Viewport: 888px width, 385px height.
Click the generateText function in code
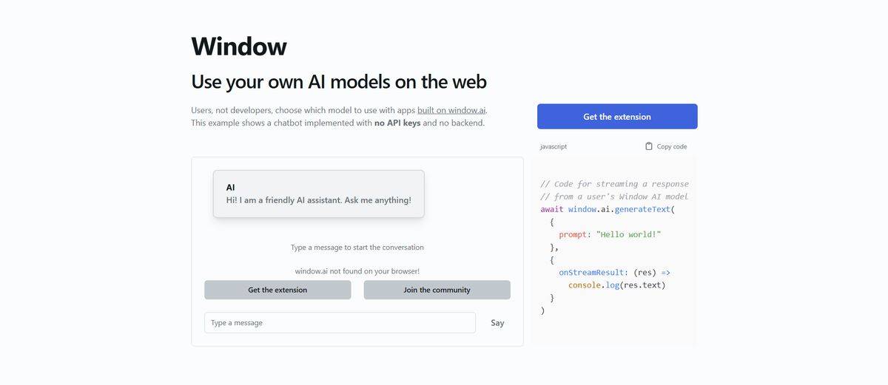point(642,209)
